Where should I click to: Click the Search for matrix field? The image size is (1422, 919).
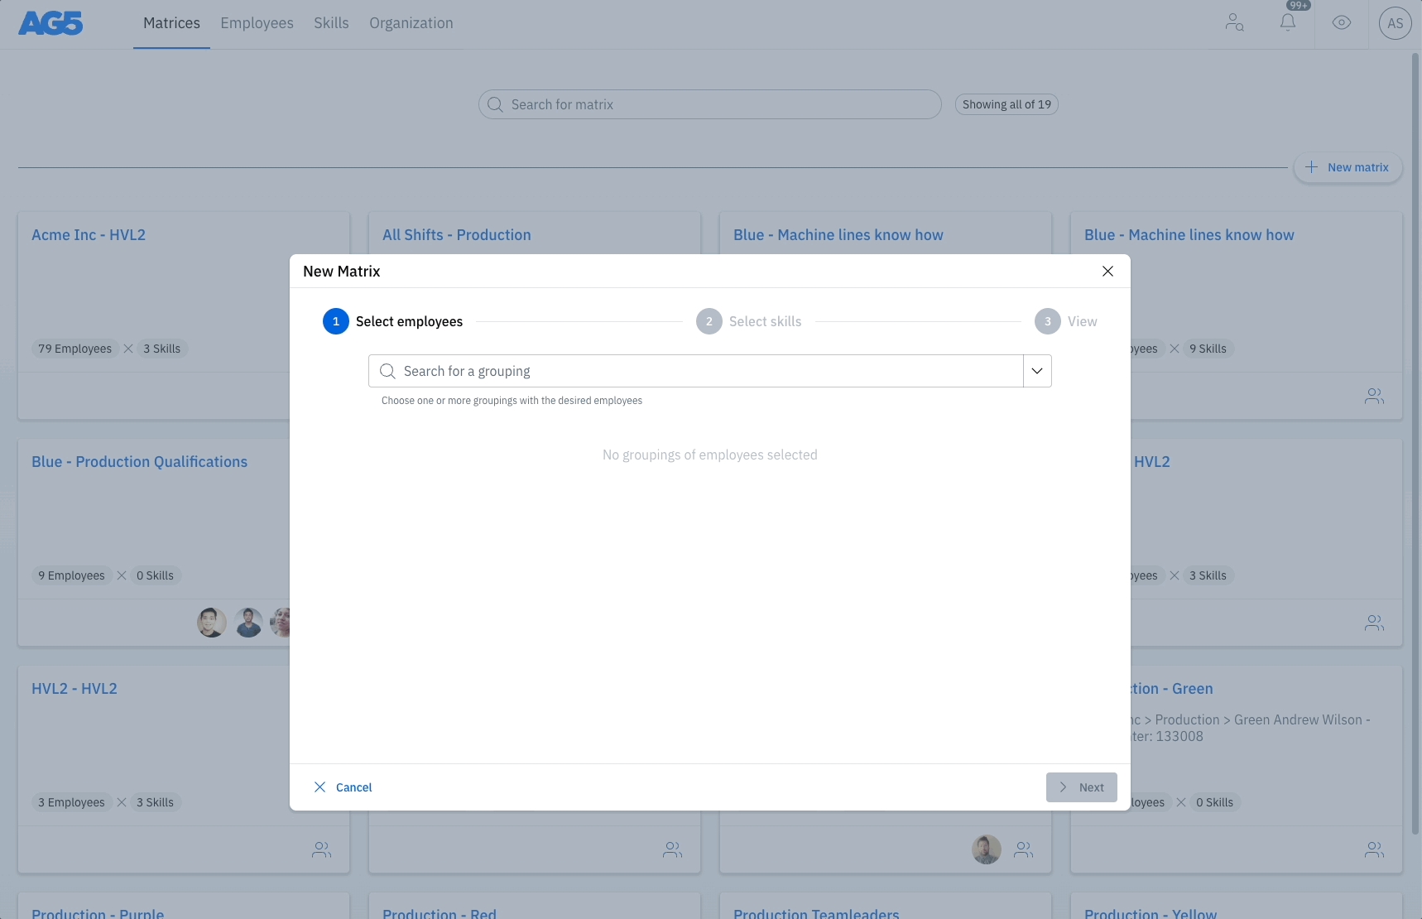click(x=710, y=104)
